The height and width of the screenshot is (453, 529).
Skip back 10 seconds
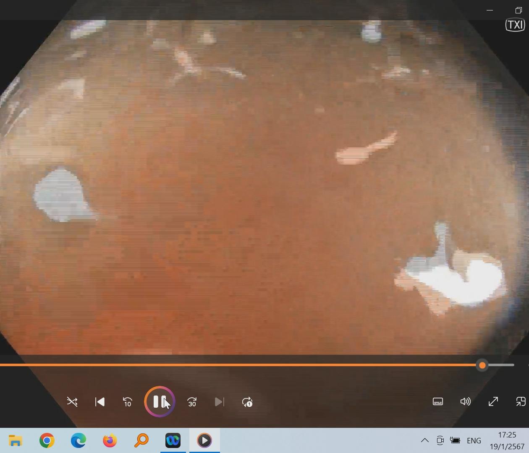point(128,402)
